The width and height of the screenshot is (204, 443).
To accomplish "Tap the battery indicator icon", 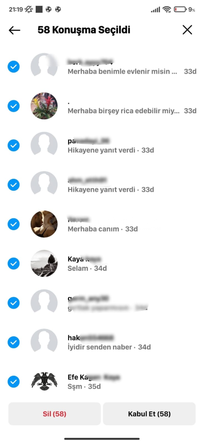I will [180, 9].
